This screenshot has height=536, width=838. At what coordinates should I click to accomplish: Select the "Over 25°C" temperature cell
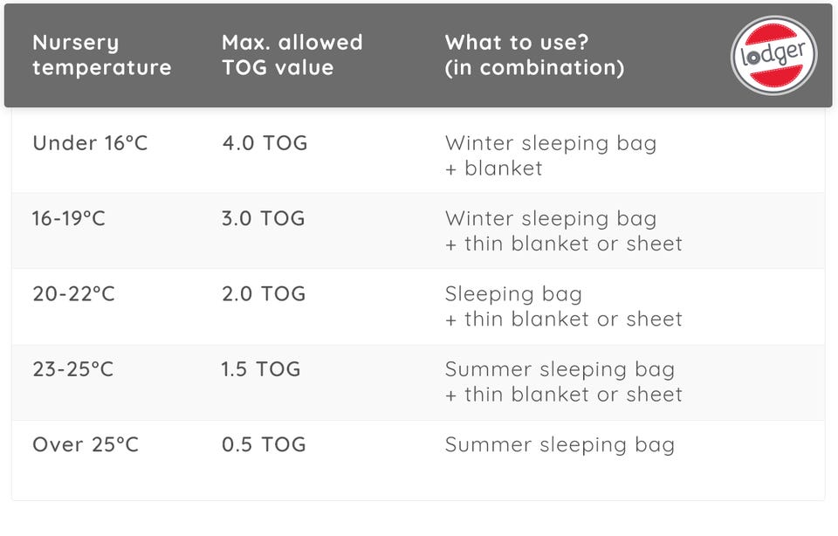(86, 444)
